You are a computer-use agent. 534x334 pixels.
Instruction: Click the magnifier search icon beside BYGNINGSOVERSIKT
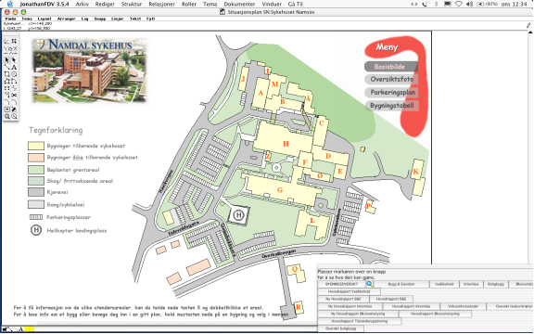(x=370, y=284)
